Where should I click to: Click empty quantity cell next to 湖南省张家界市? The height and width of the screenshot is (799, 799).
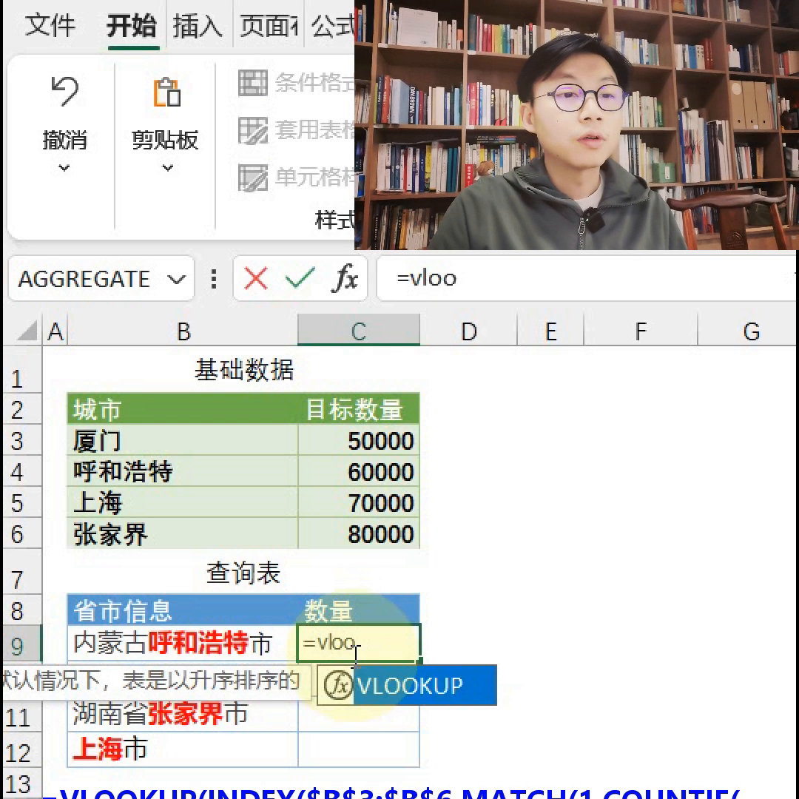point(359,718)
